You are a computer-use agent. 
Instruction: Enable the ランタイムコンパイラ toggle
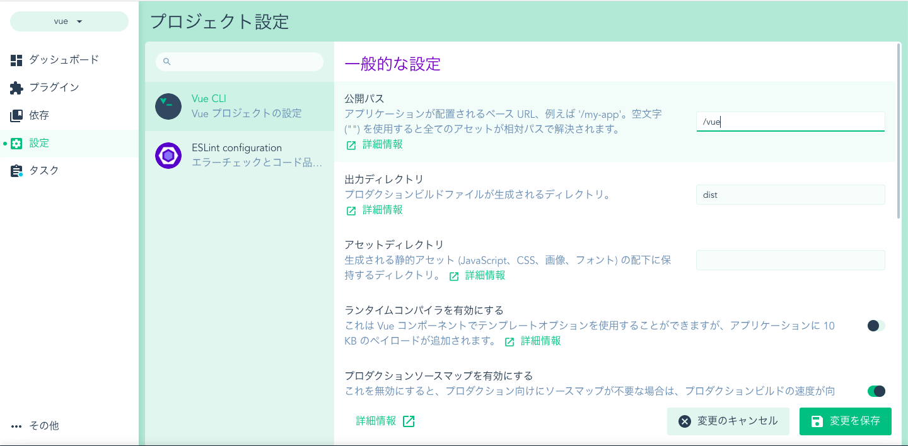point(875,326)
